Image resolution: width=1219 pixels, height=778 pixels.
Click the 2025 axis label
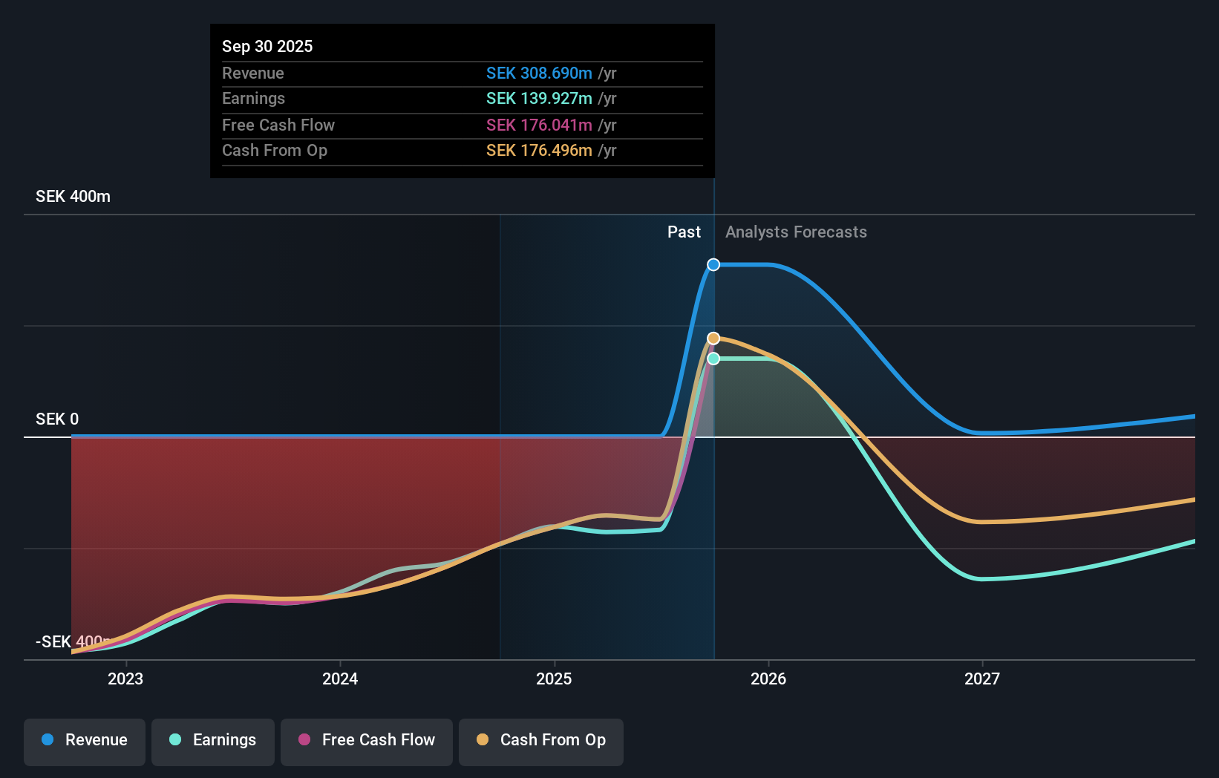point(555,679)
